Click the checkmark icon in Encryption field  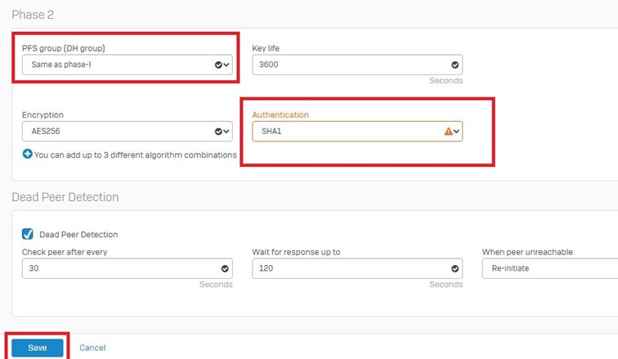(x=218, y=131)
